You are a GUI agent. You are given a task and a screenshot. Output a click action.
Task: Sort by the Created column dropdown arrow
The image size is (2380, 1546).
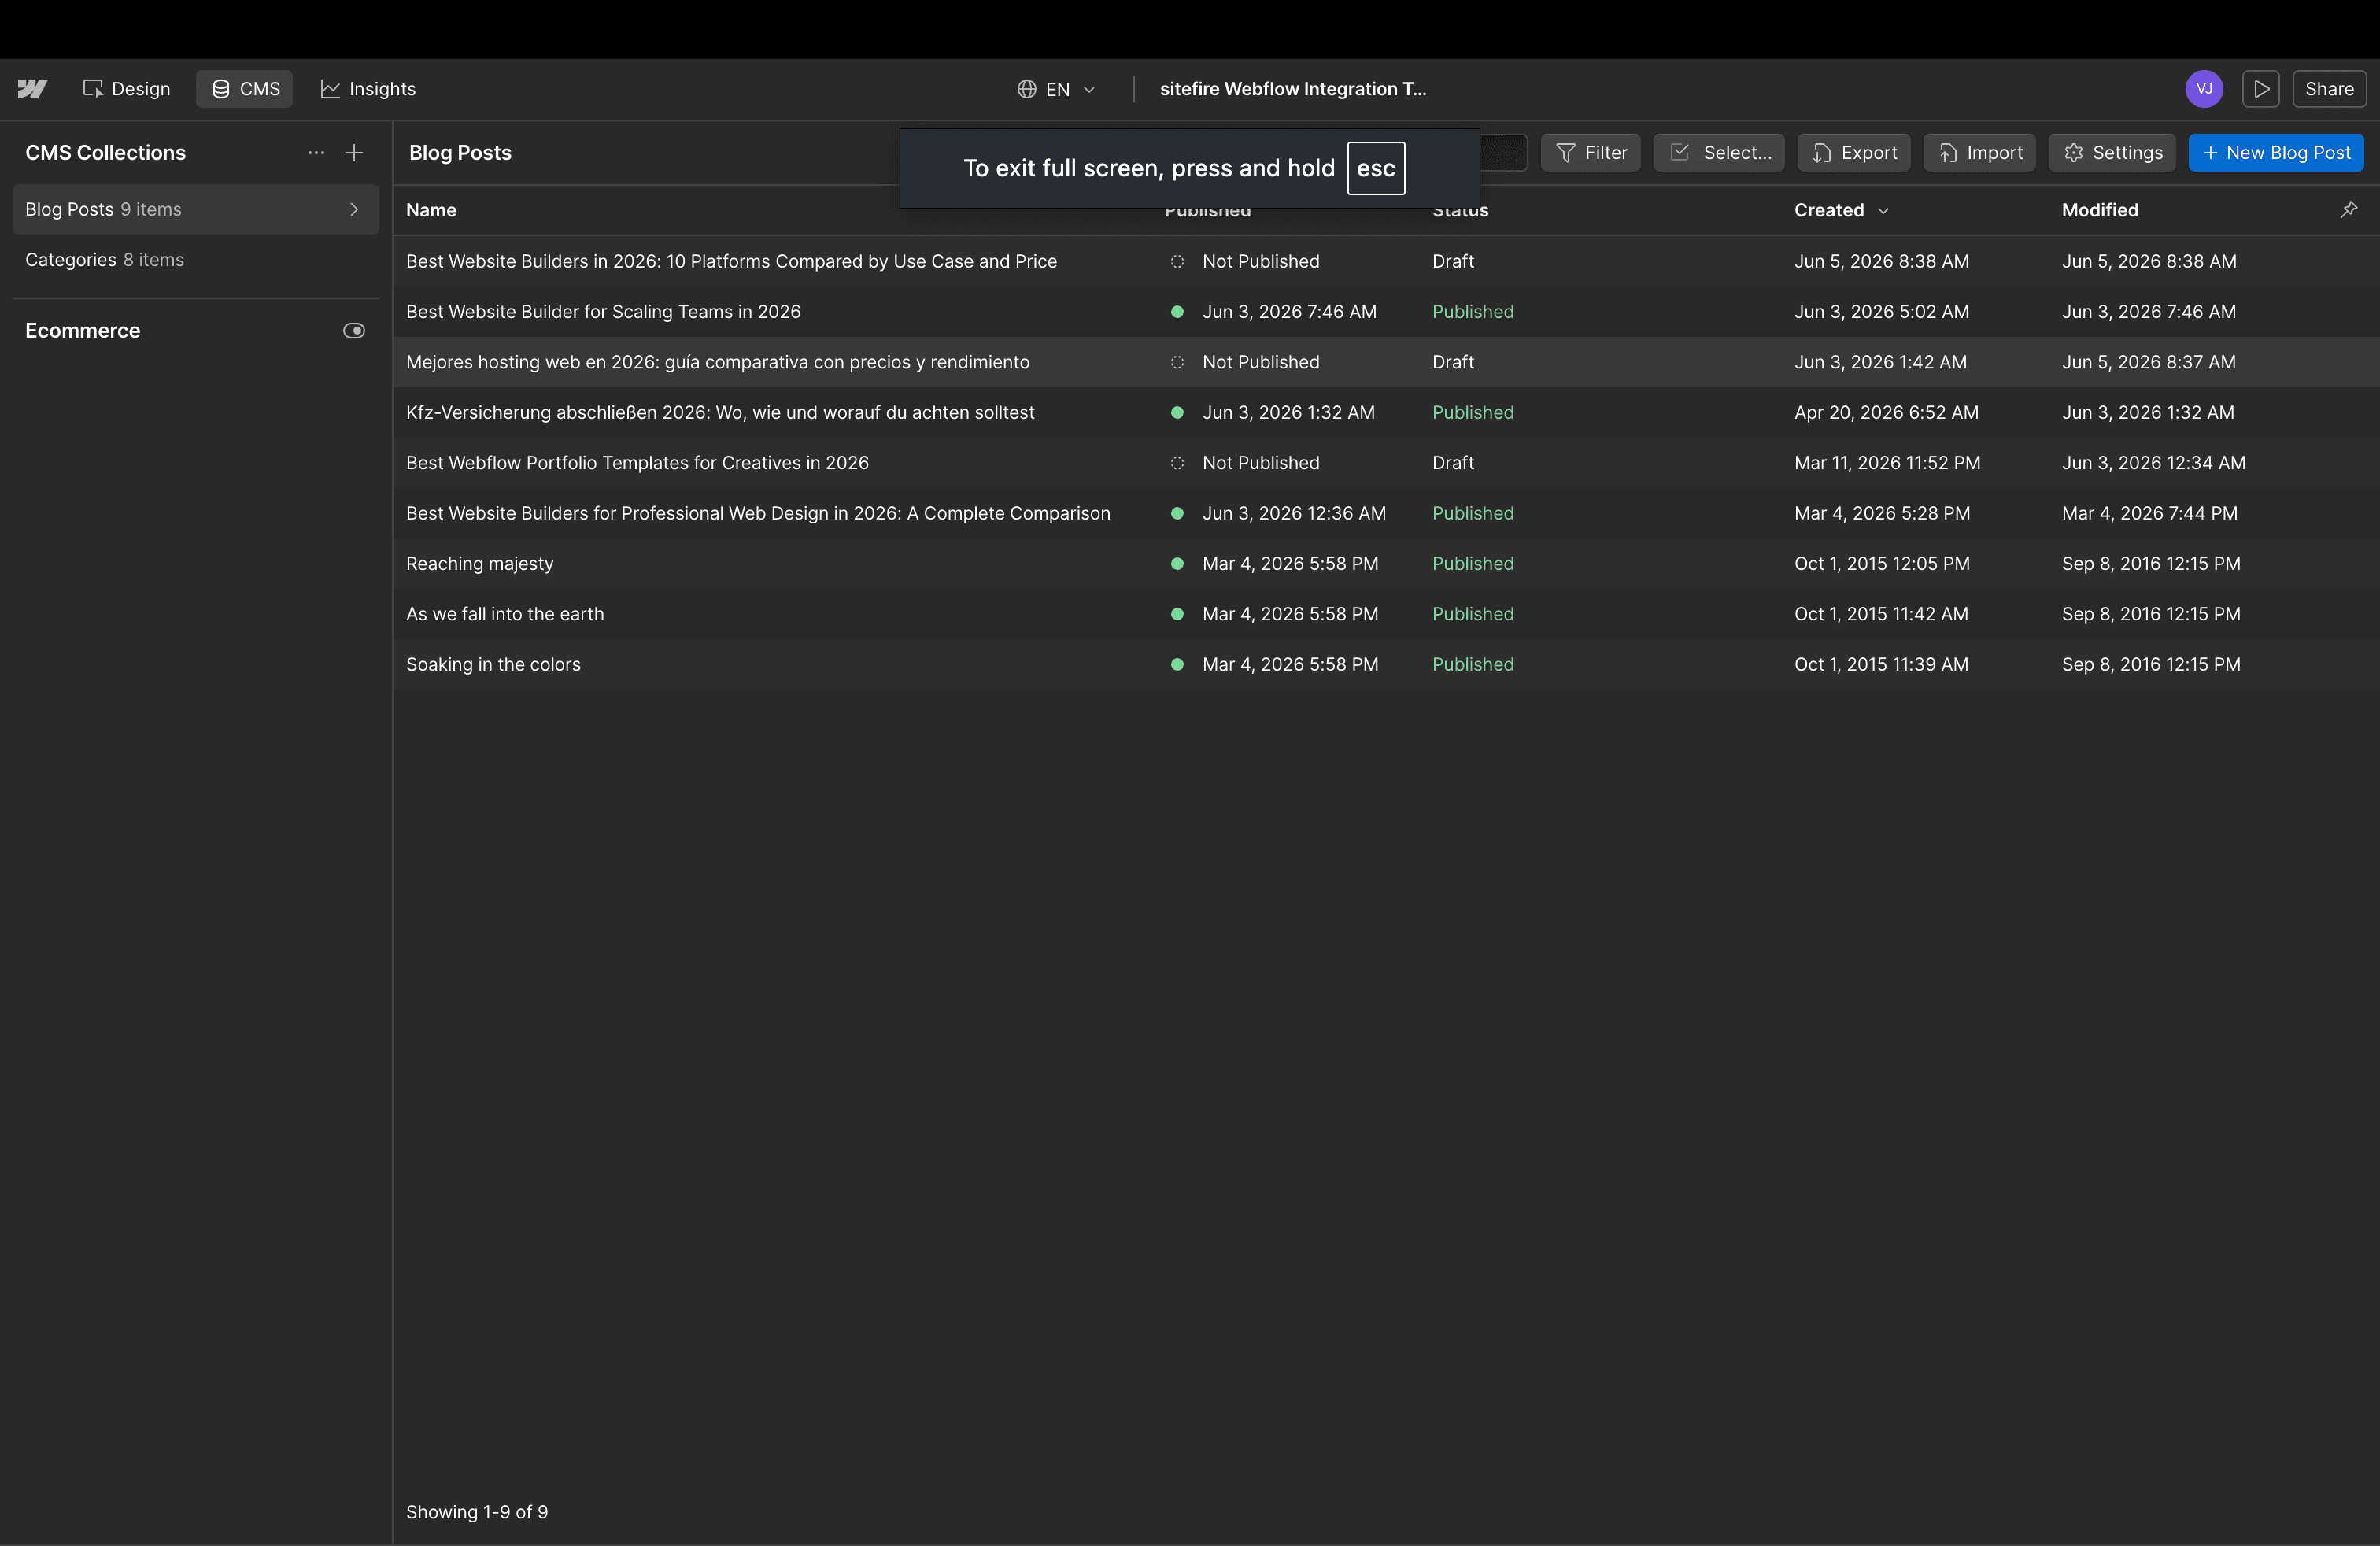pyautogui.click(x=1883, y=210)
